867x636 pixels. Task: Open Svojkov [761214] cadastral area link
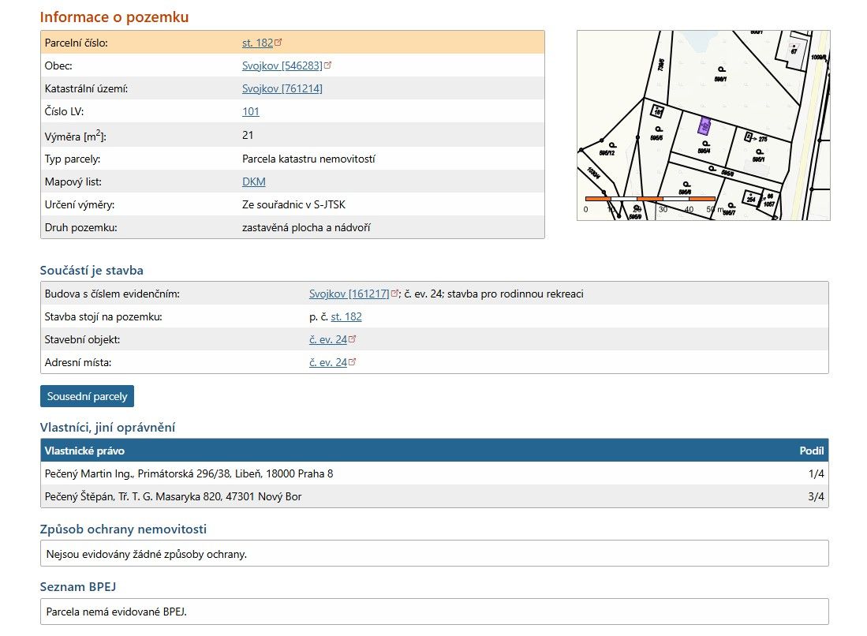pyautogui.click(x=282, y=88)
